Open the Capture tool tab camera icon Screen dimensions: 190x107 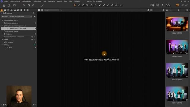point(5,10)
